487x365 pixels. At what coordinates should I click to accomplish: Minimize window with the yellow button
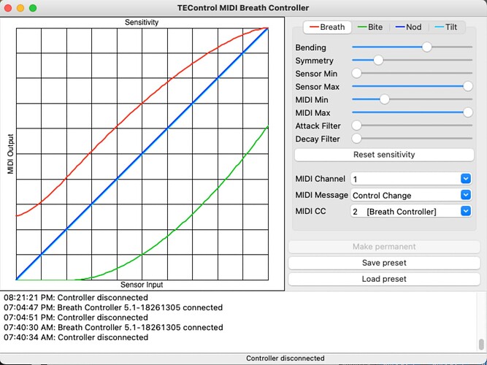tap(20, 8)
